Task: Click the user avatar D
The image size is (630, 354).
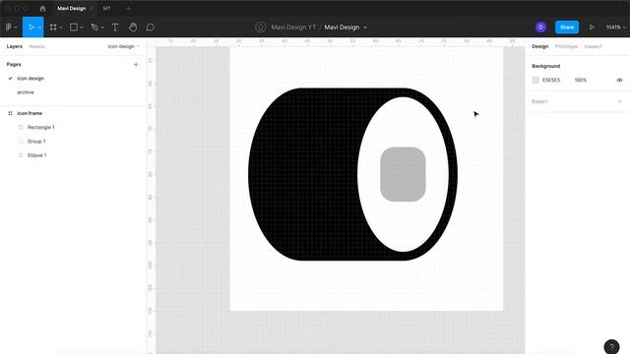Action: pos(540,27)
